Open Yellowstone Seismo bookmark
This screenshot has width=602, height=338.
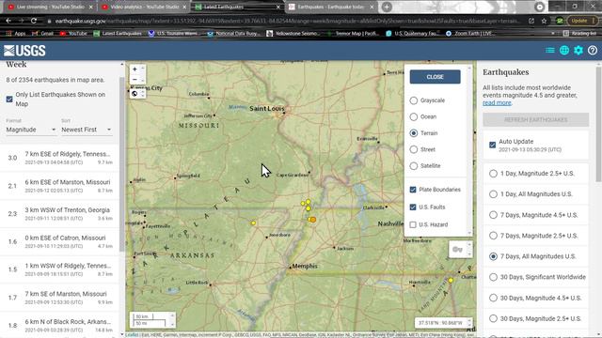point(293,34)
